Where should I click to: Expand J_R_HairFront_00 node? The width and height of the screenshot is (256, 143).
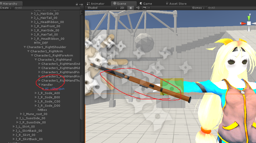click(x=32, y=26)
